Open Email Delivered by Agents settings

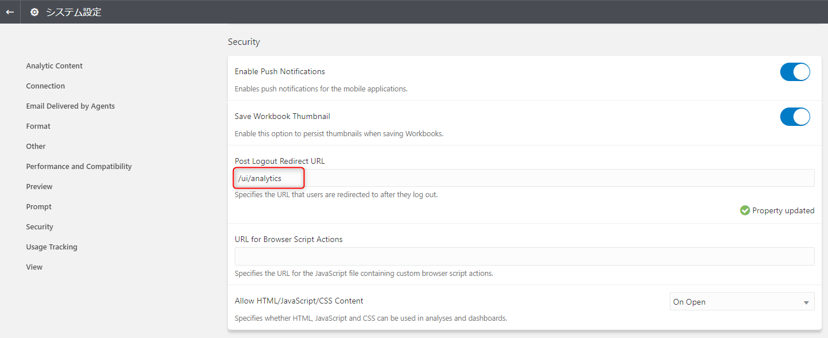[70, 106]
